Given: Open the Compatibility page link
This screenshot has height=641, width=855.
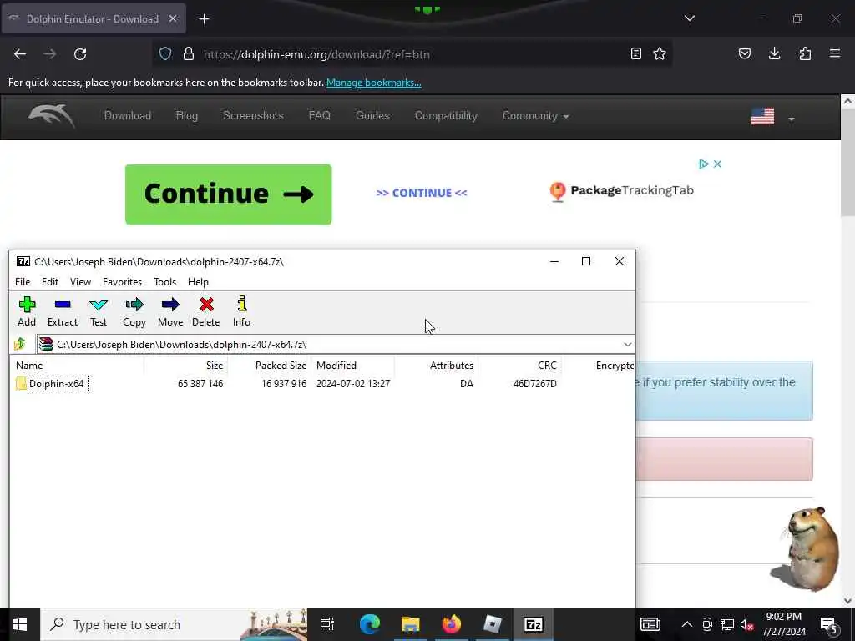Looking at the screenshot, I should pyautogui.click(x=446, y=115).
